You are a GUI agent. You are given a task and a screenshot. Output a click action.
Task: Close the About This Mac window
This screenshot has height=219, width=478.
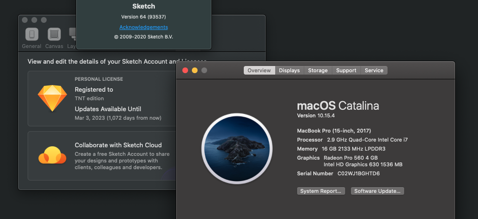(185, 70)
